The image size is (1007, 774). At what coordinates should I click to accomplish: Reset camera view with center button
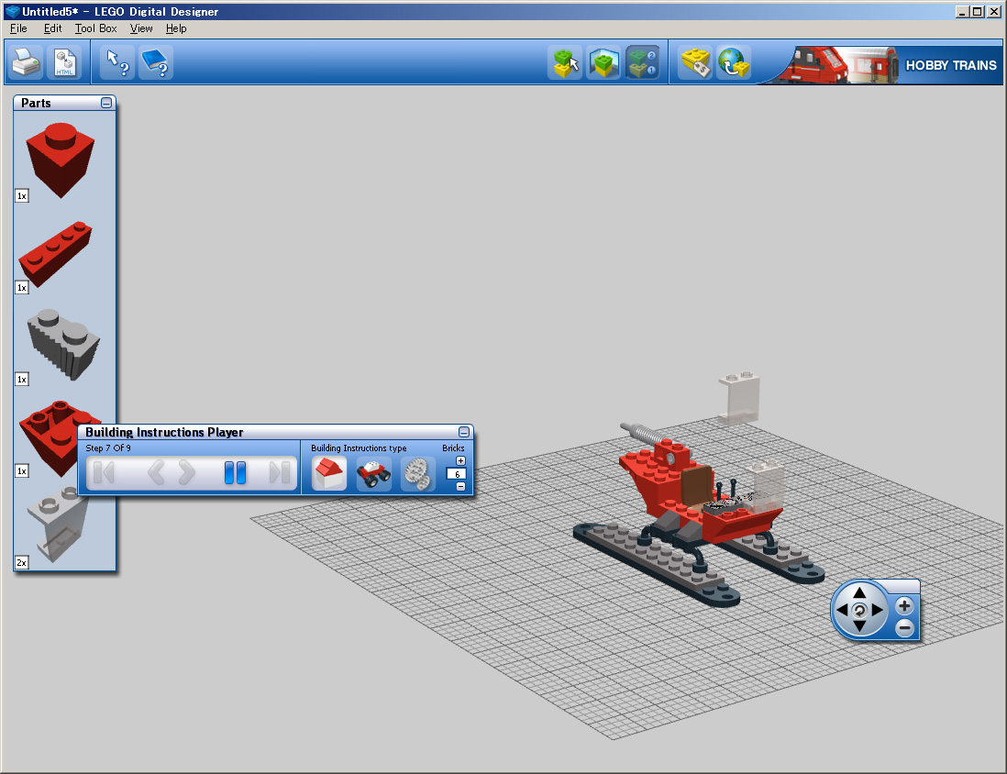click(x=859, y=610)
